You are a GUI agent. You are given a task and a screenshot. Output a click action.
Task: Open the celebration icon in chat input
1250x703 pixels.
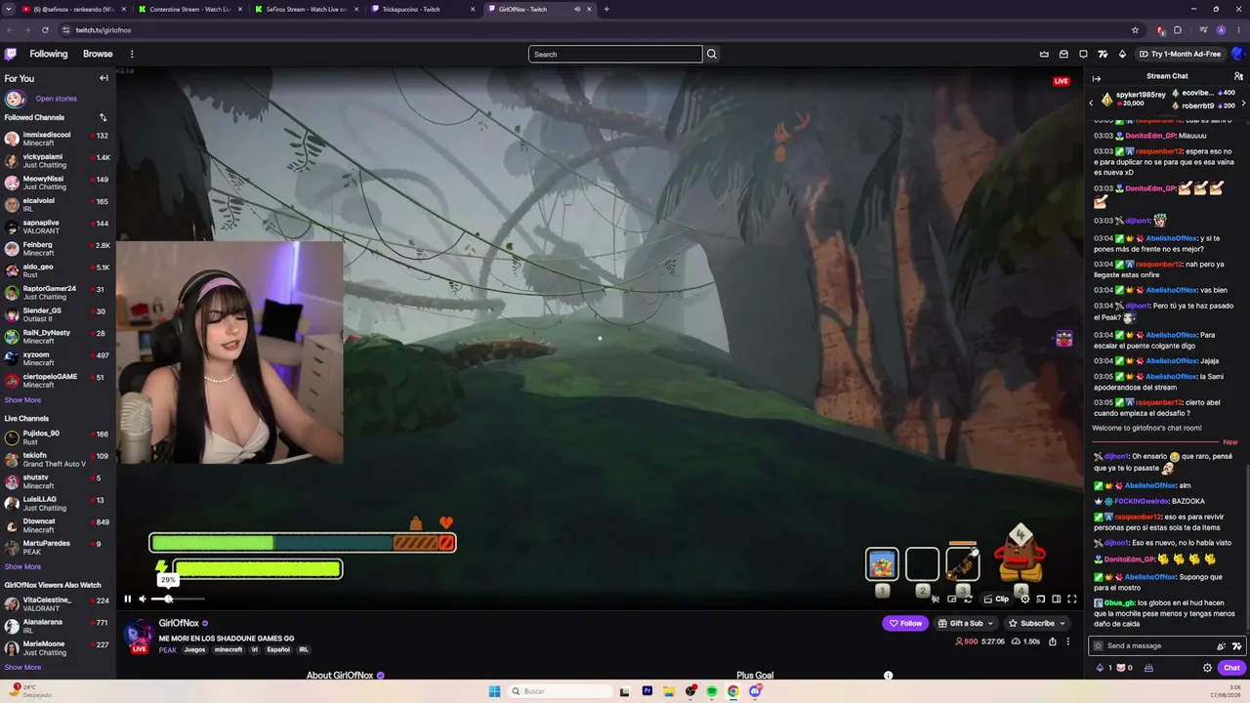point(1221,645)
